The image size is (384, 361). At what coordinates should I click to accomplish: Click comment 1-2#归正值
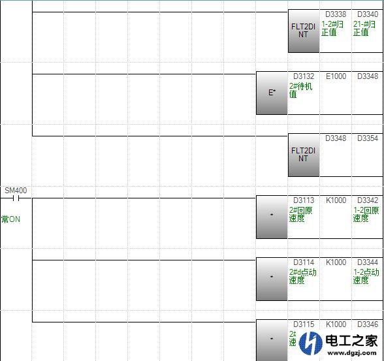tap(332, 28)
